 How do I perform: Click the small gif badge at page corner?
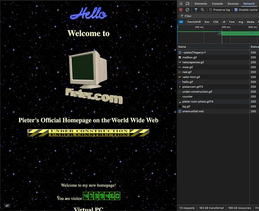7,205
